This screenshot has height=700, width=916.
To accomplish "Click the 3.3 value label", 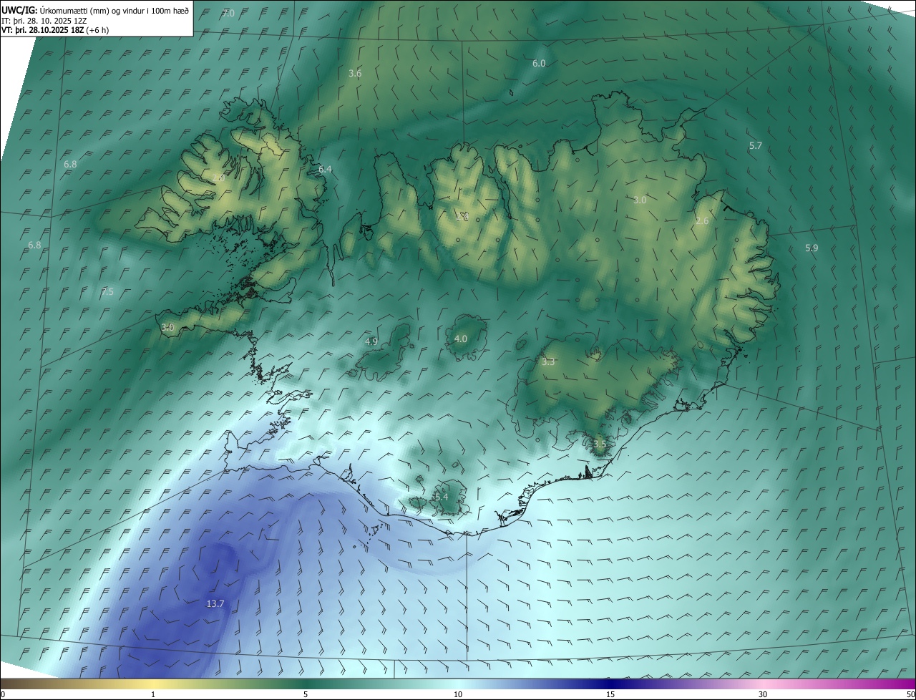I will pos(548,362).
